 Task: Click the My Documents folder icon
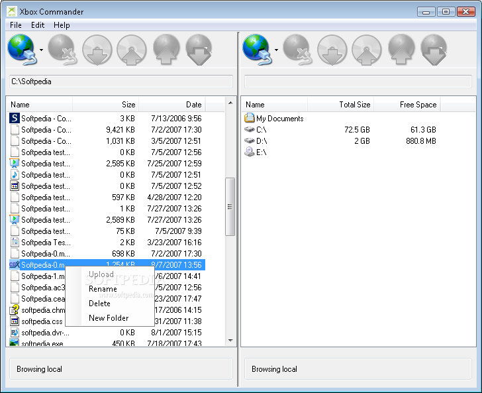click(250, 118)
